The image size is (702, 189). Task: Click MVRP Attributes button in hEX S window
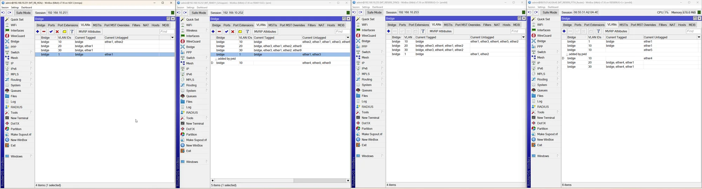tap(90, 32)
